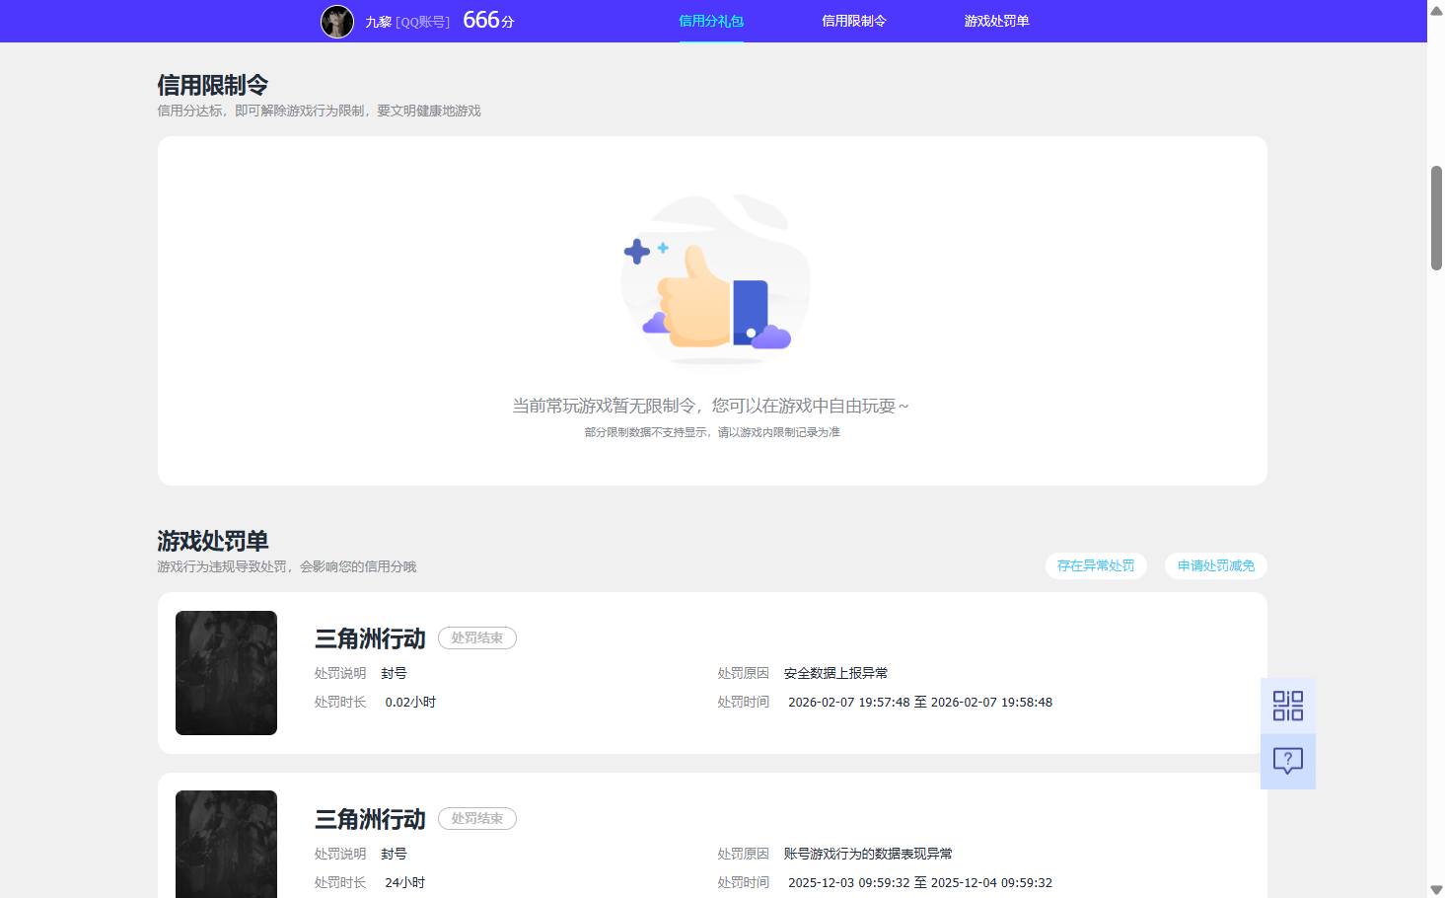This screenshot has width=1445, height=898.
Task: Click username 九黎 in header
Action: 378,22
